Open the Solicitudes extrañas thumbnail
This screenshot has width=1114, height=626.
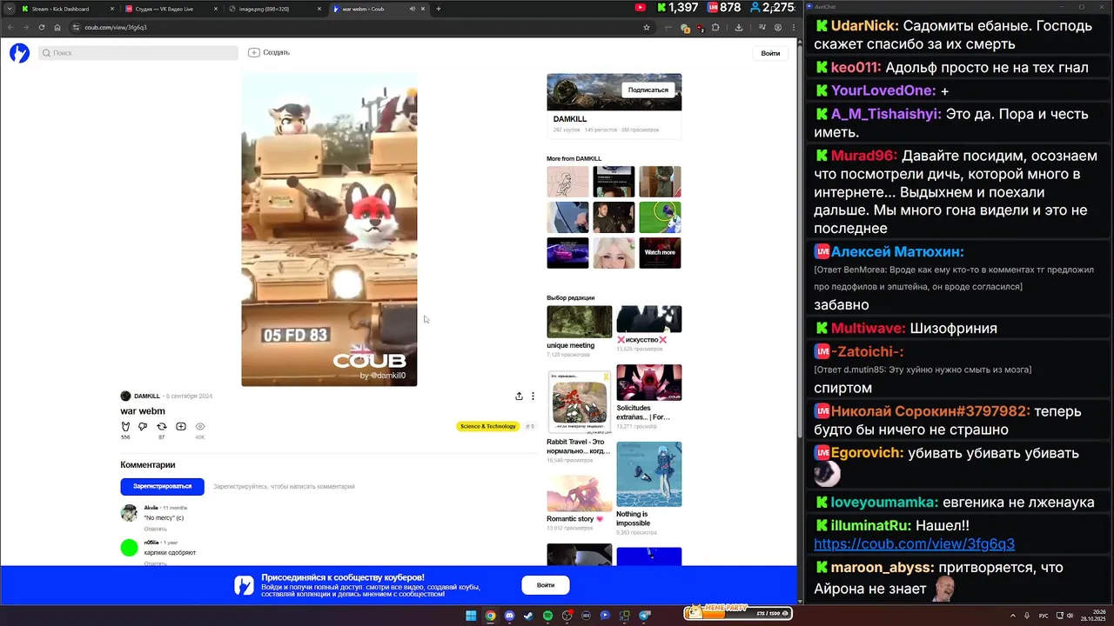point(649,383)
